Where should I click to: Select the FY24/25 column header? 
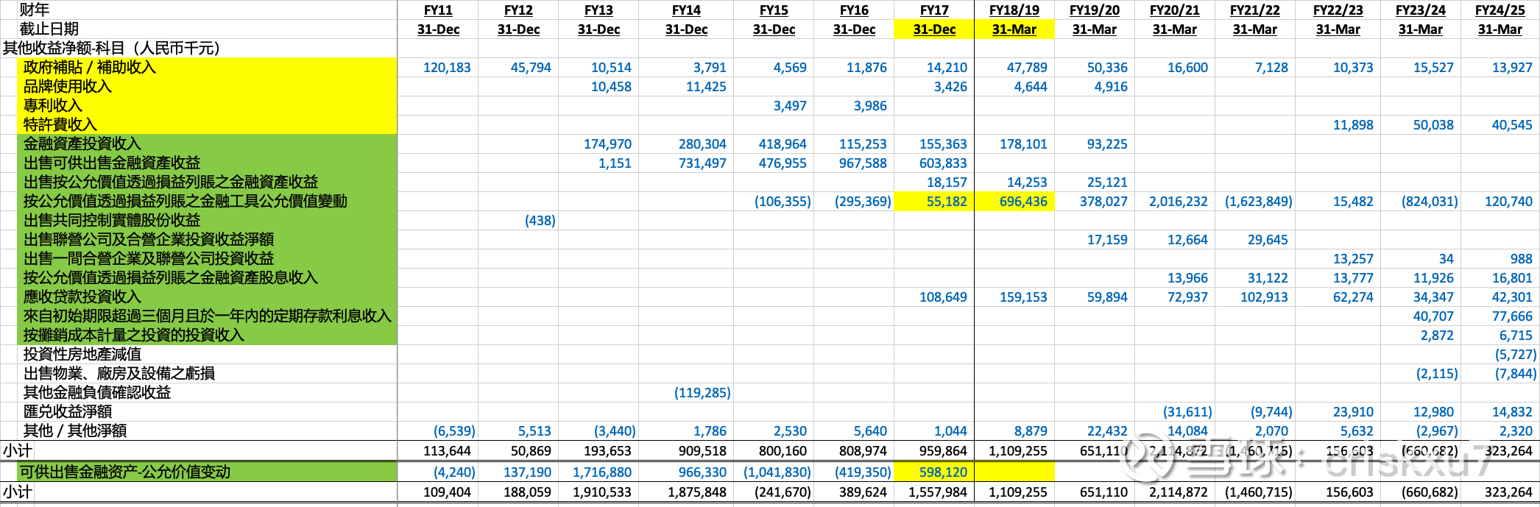point(1500,10)
